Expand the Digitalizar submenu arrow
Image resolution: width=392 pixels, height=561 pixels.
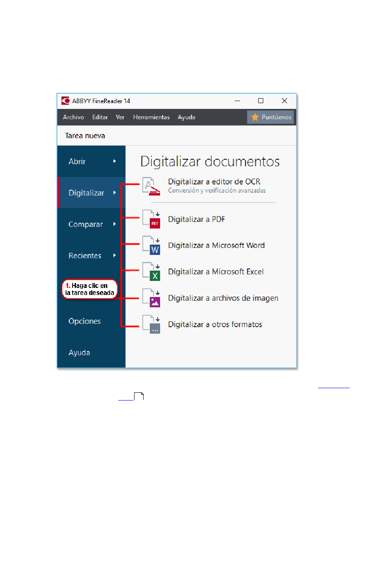click(x=115, y=193)
